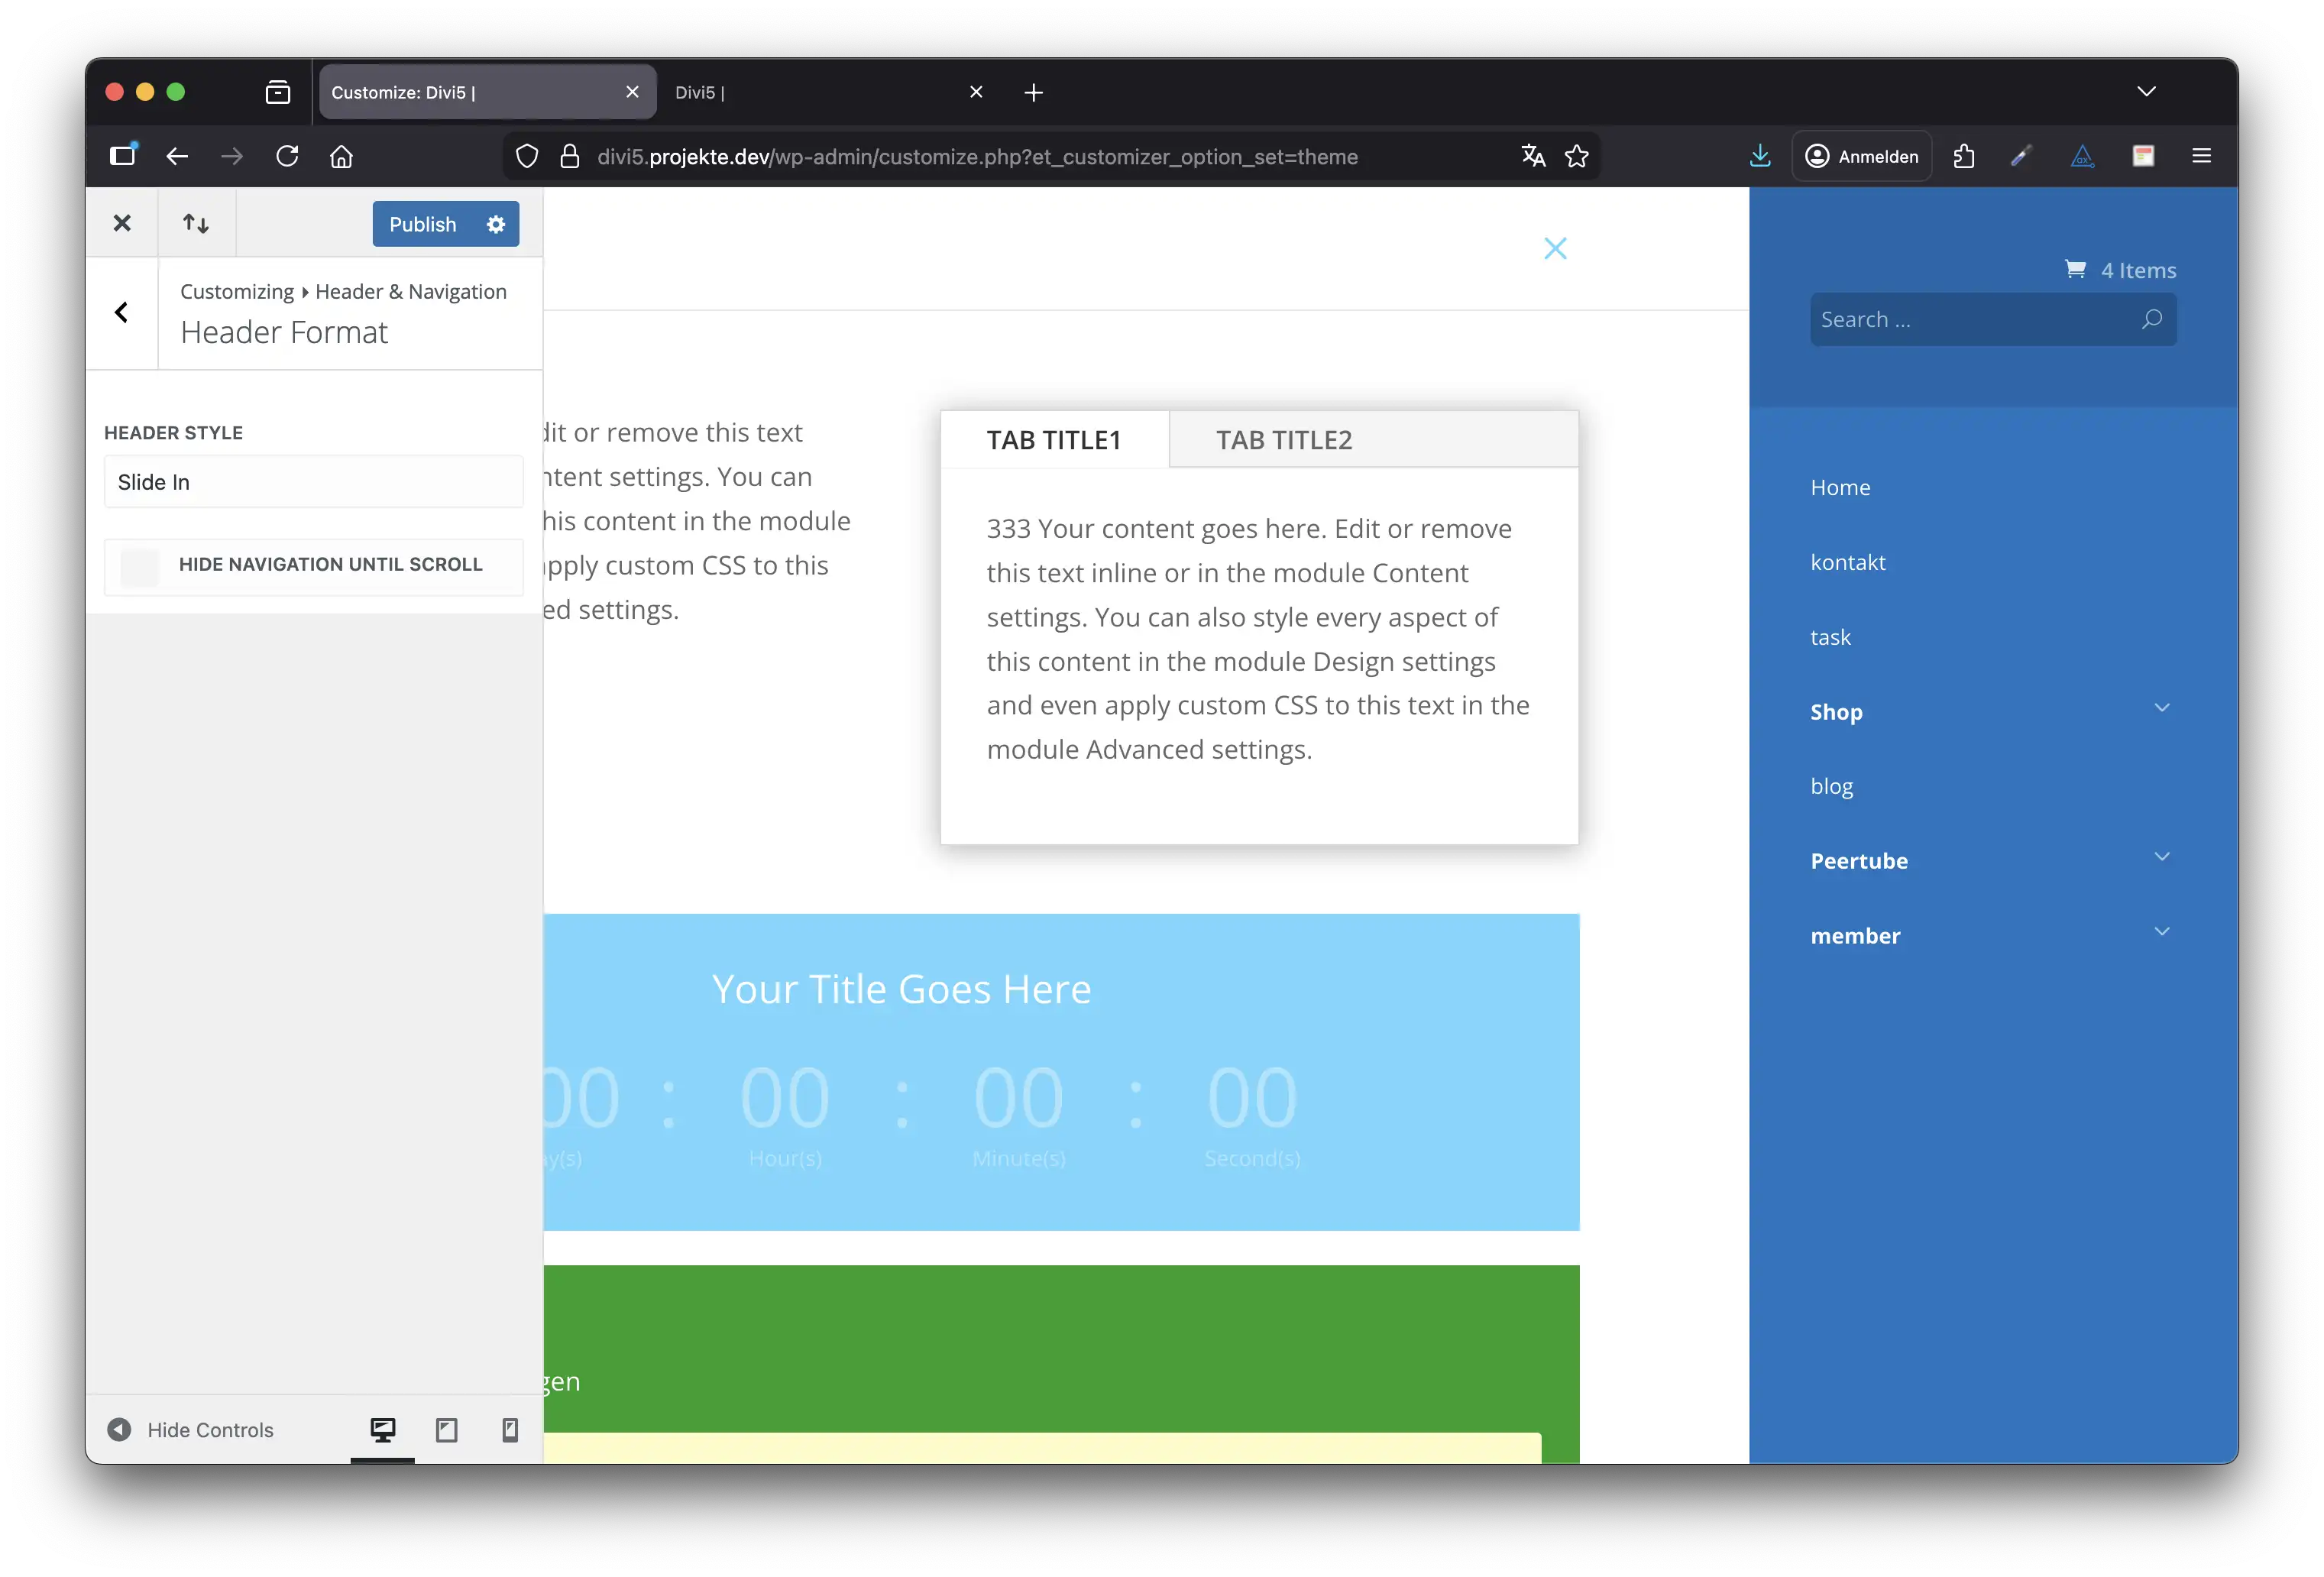Expand the Shop submenu arrow
2324x1577 pixels.
pyautogui.click(x=2161, y=708)
